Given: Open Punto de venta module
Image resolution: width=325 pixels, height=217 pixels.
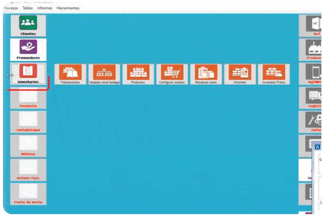Looking at the screenshot, I should tap(28, 193).
